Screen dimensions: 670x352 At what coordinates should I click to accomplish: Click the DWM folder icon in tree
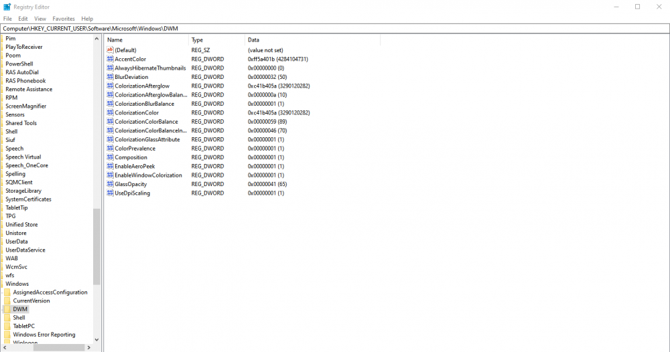[7, 309]
